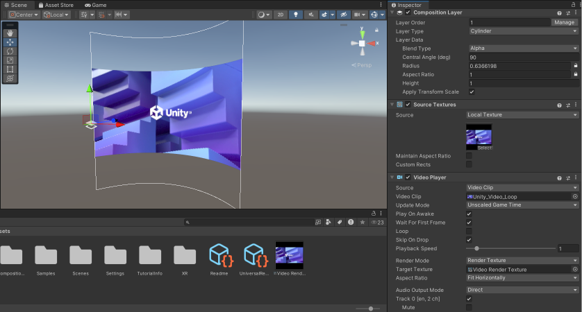Open the Render Mode dropdown

point(522,261)
